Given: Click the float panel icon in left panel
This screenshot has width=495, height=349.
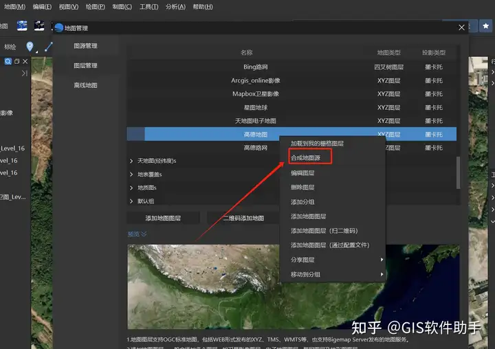Looking at the screenshot, I should [17, 61].
